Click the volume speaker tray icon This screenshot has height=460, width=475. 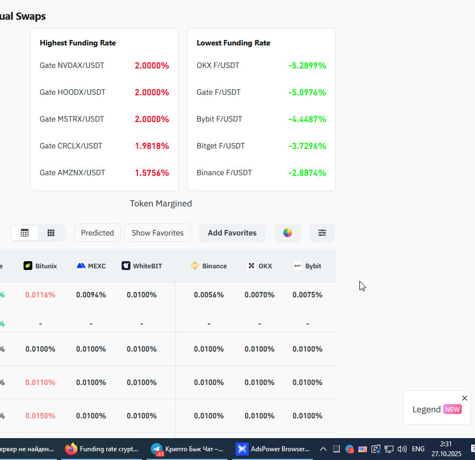(402, 449)
